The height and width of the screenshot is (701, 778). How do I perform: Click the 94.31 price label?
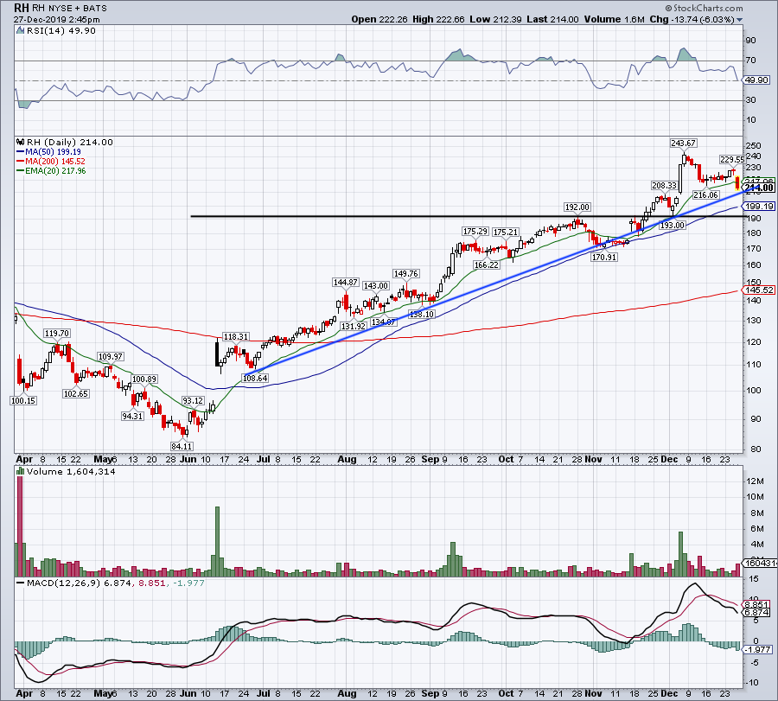coord(132,417)
